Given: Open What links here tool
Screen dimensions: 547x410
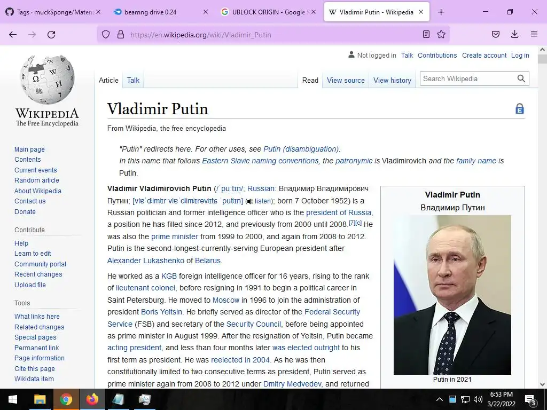Looking at the screenshot, I should (37, 316).
